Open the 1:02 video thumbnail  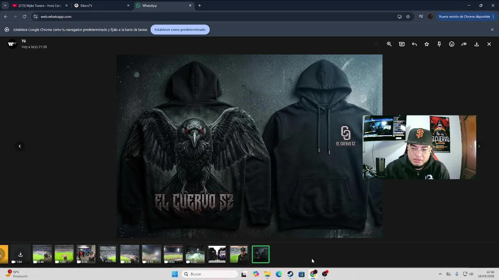64,254
